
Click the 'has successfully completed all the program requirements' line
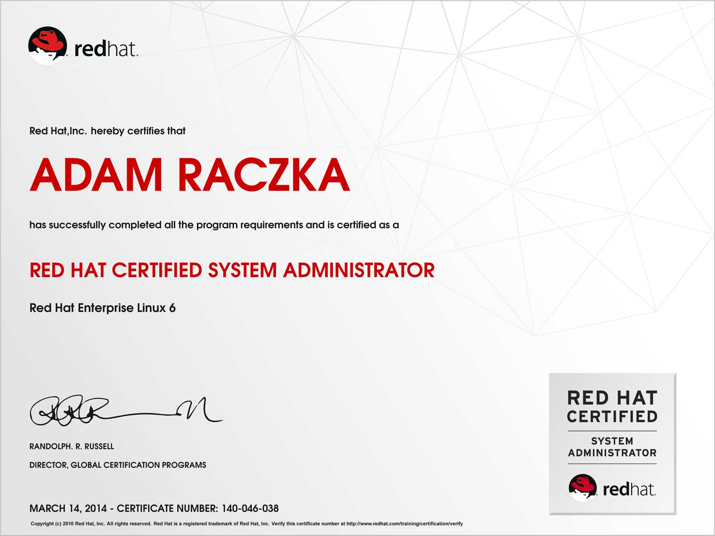pos(214,225)
